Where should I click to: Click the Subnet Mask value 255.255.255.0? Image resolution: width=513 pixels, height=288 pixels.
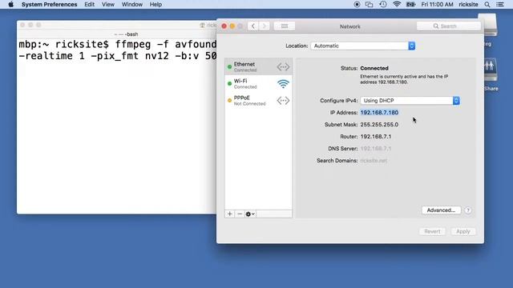pos(379,125)
